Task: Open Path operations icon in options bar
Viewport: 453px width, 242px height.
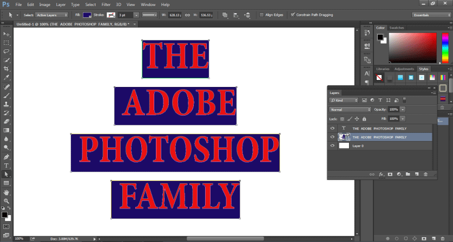Action: pos(225,15)
